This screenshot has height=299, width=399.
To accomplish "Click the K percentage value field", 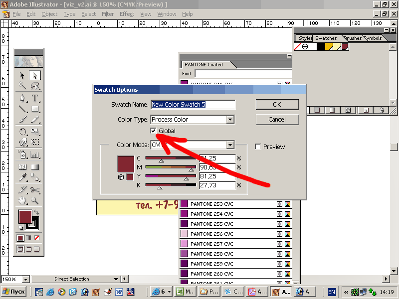I will coord(217,185).
